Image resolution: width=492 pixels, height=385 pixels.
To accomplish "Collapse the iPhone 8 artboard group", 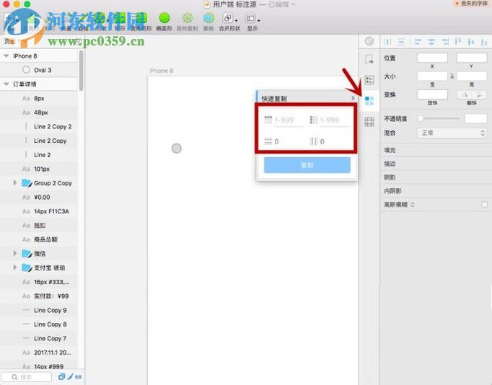I will pyautogui.click(x=6, y=56).
